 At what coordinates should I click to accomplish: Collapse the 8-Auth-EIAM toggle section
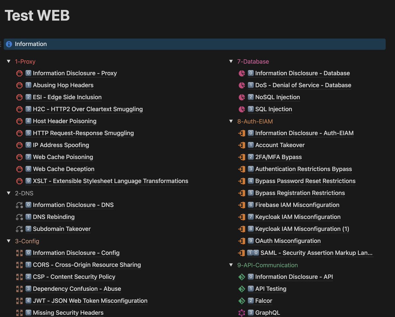pos(231,121)
